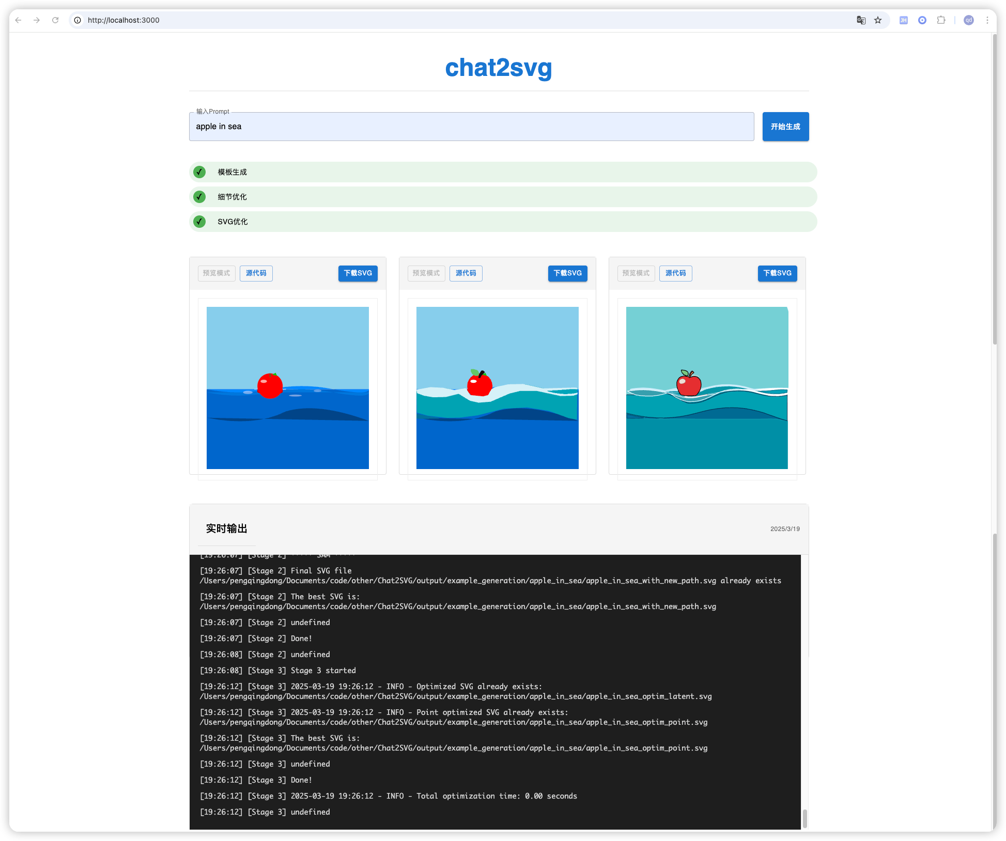This screenshot has width=1006, height=841.
Task: Reload the page with the refresh icon
Action: (x=55, y=20)
